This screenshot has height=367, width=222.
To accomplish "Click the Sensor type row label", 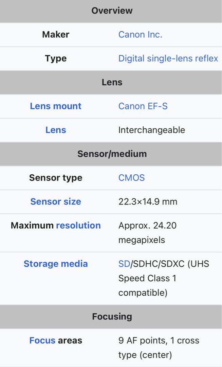I will [x=56, y=178].
